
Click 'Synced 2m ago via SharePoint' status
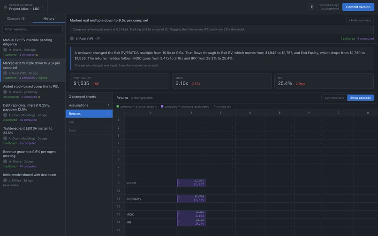click(x=329, y=7)
